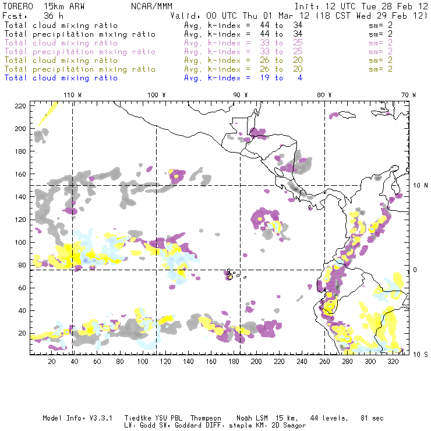Click the "100 W" longitude label

[x=157, y=95]
